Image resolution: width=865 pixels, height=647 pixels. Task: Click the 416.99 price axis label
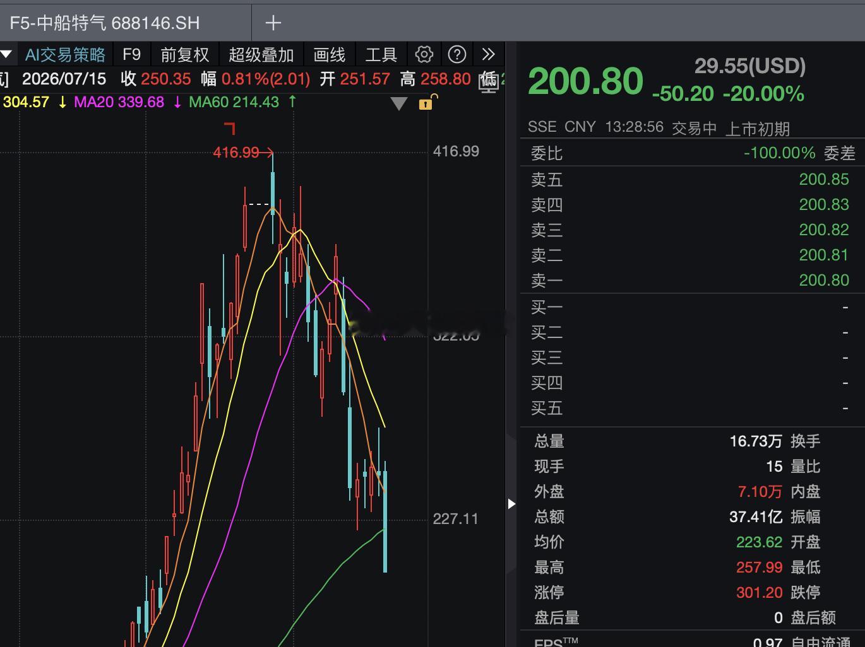pyautogui.click(x=456, y=151)
